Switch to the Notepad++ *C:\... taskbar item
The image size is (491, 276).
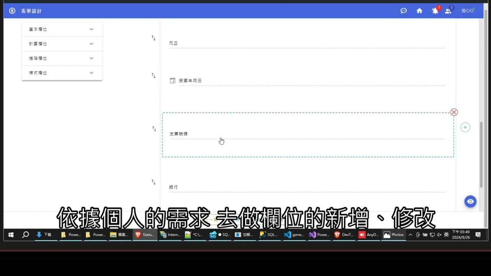coord(194,235)
